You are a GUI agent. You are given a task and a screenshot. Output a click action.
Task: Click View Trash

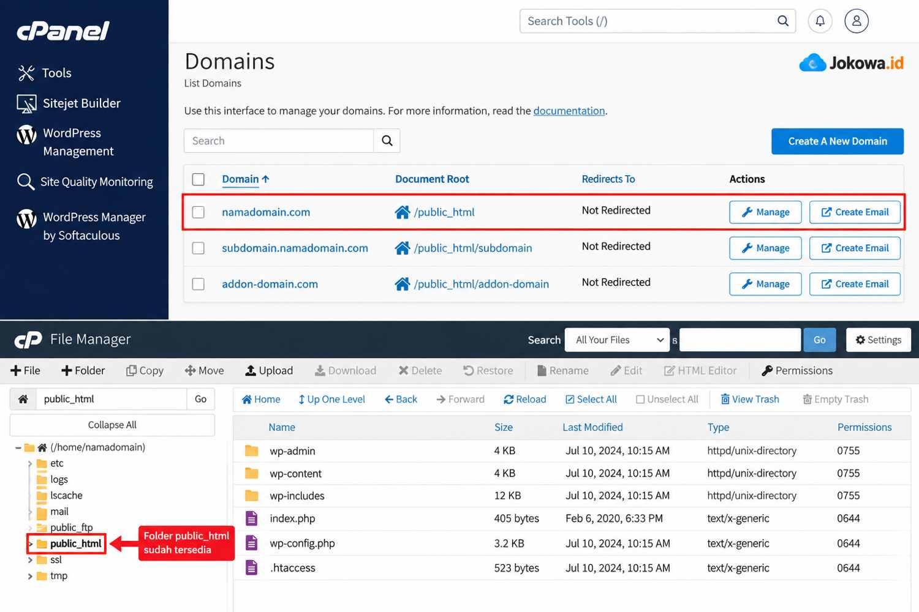click(750, 400)
